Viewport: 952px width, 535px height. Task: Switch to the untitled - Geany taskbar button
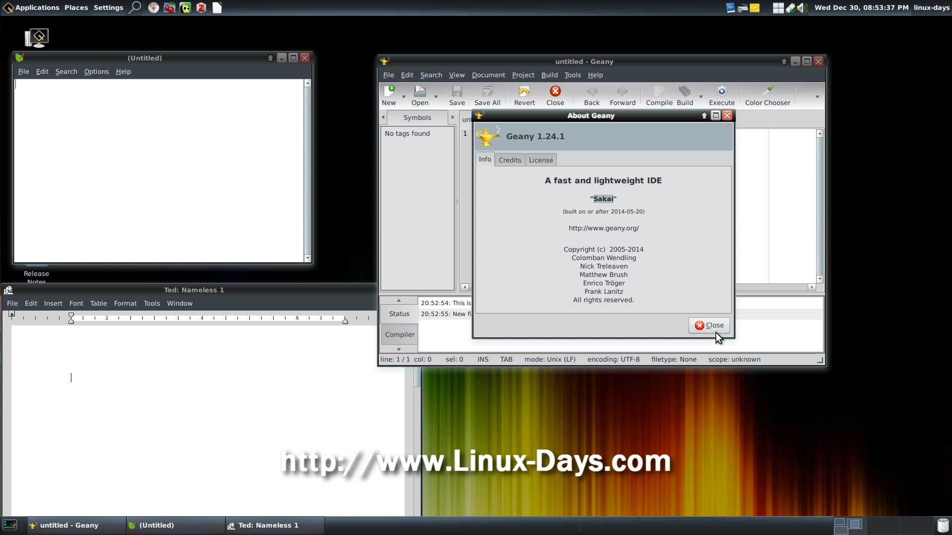(76, 525)
